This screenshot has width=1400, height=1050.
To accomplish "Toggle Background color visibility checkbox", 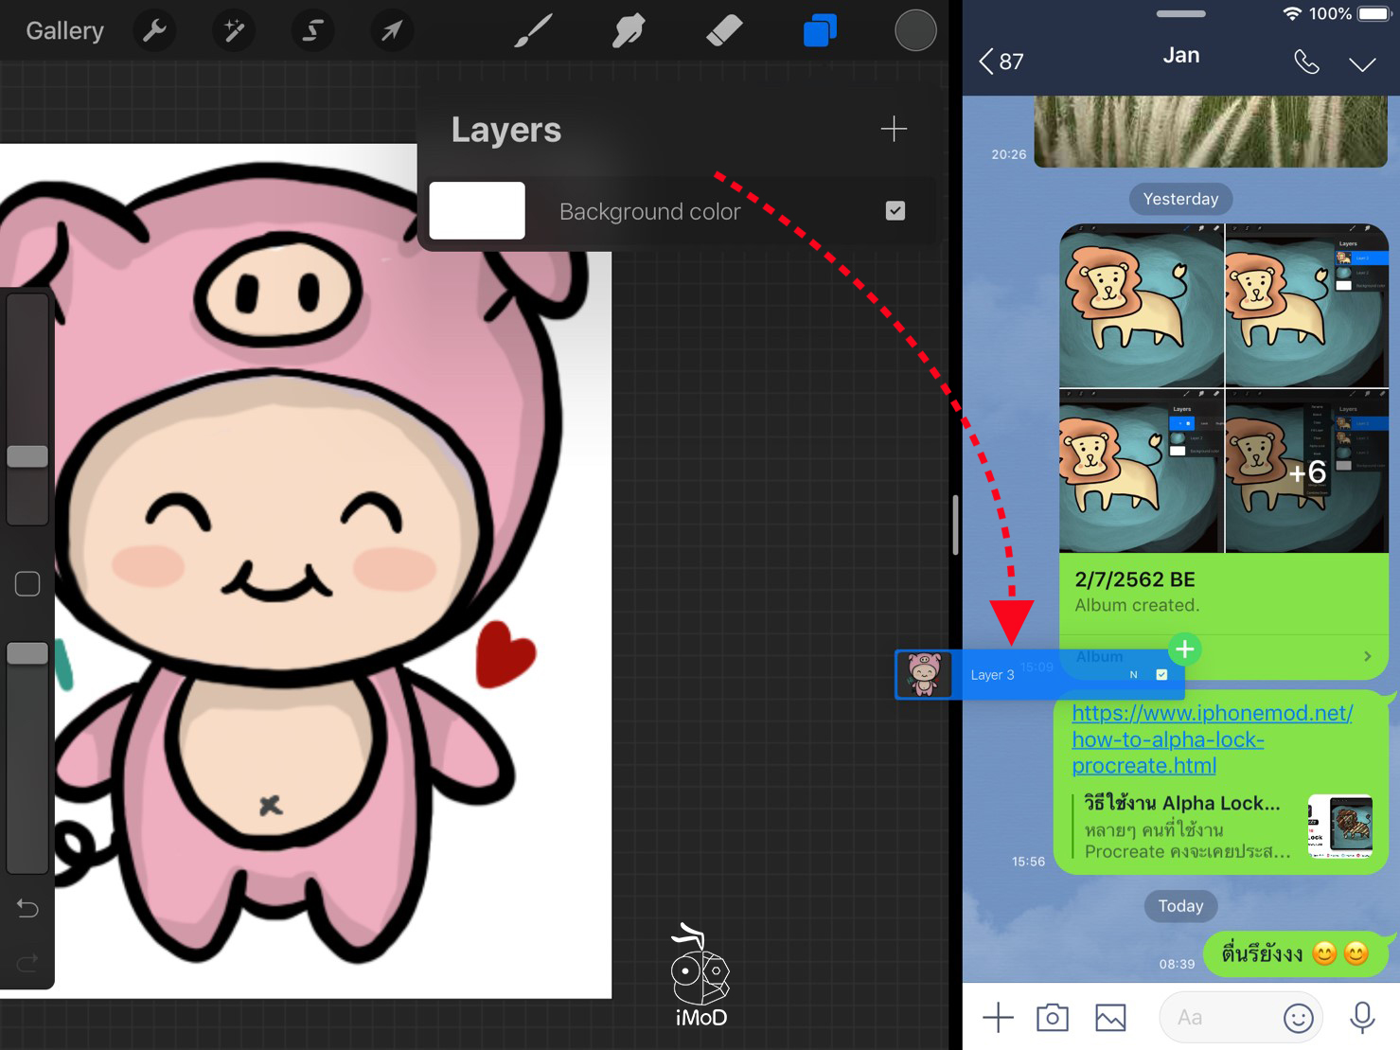I will [895, 211].
